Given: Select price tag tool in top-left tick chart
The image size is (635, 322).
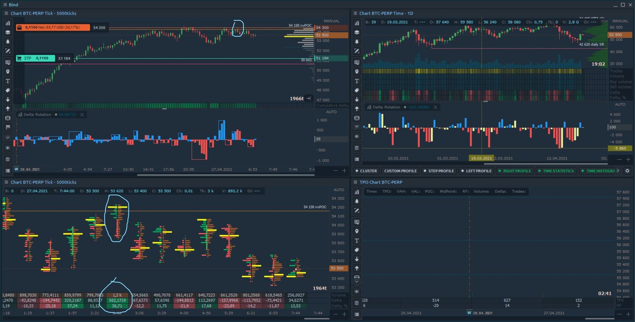Looking at the screenshot, I should pos(7,90).
